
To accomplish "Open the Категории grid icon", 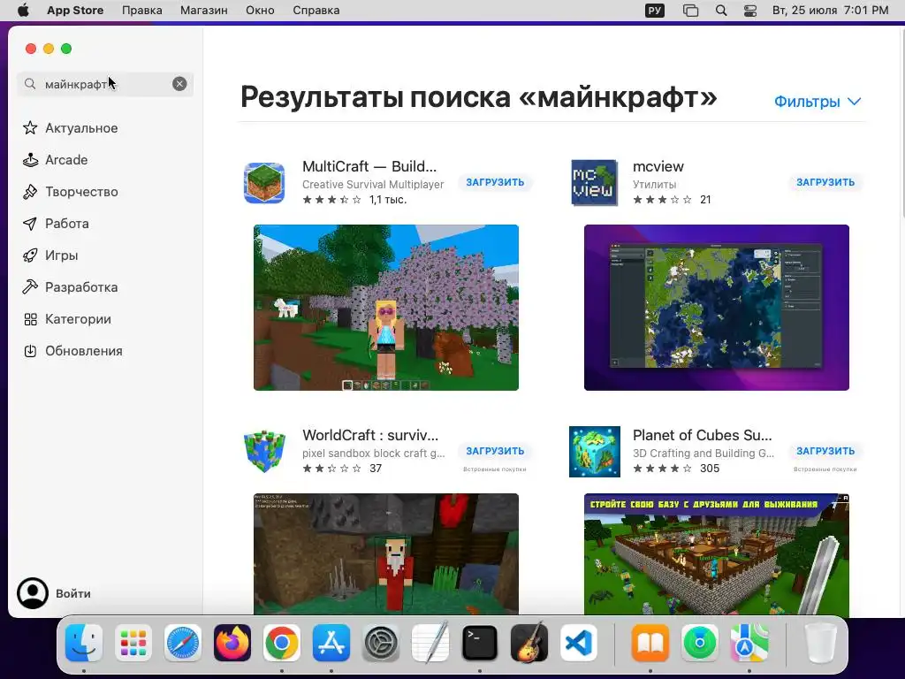I will [30, 318].
